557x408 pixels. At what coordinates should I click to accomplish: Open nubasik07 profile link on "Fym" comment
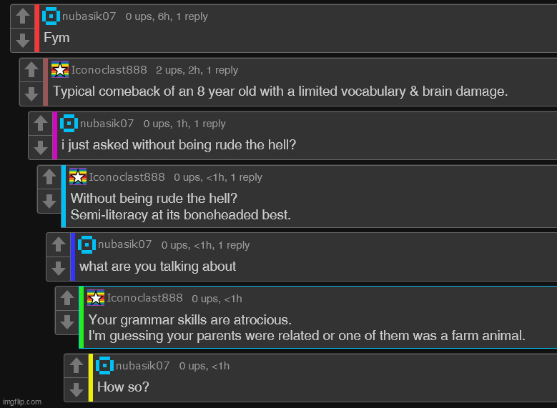tap(89, 16)
